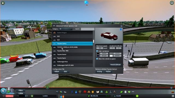The height and width of the screenshot is (98, 175).
Task: Open the Economy money icon
Action: tap(121, 92)
